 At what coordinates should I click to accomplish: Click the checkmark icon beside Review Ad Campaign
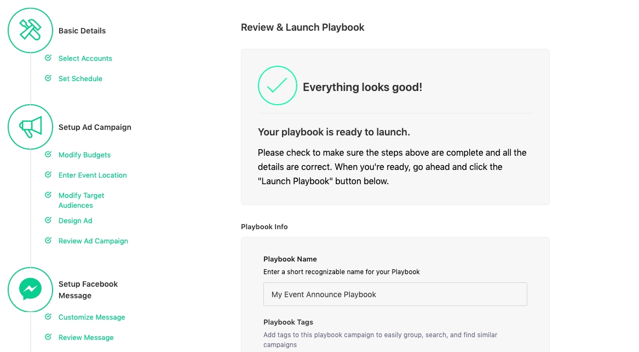(48, 240)
